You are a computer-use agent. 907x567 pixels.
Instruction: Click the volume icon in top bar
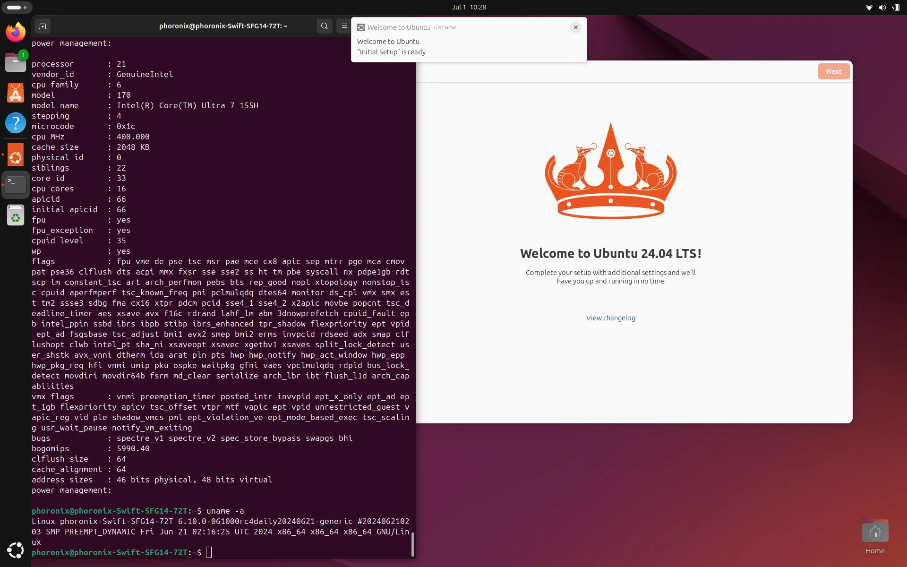(882, 7)
